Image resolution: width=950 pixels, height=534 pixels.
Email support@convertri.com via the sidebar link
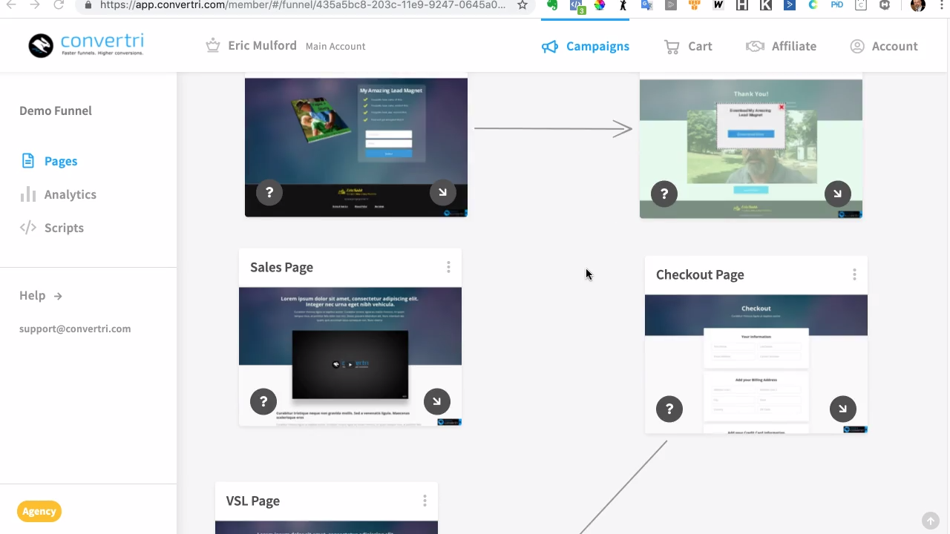(x=74, y=329)
